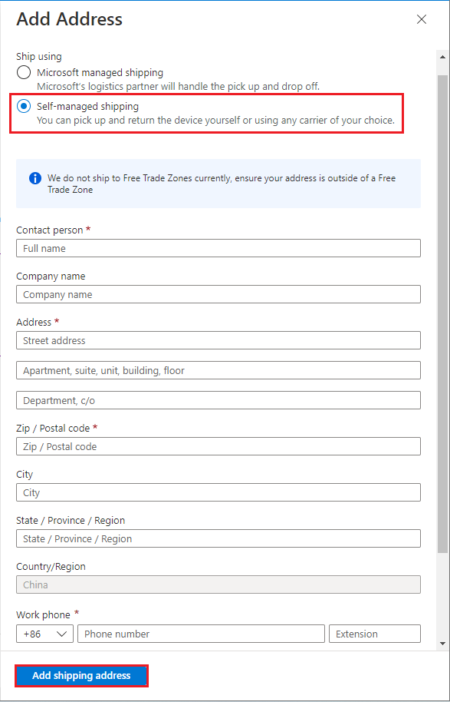Select Self-managed shipping option
This screenshot has width=450, height=702.
[23, 107]
